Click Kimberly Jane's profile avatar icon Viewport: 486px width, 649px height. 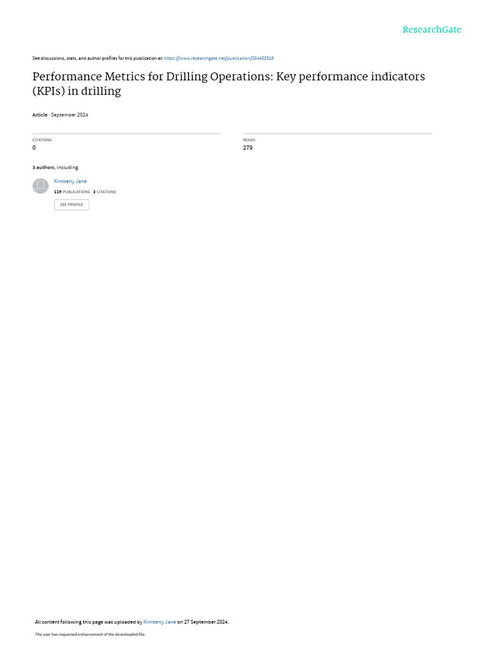(40, 186)
